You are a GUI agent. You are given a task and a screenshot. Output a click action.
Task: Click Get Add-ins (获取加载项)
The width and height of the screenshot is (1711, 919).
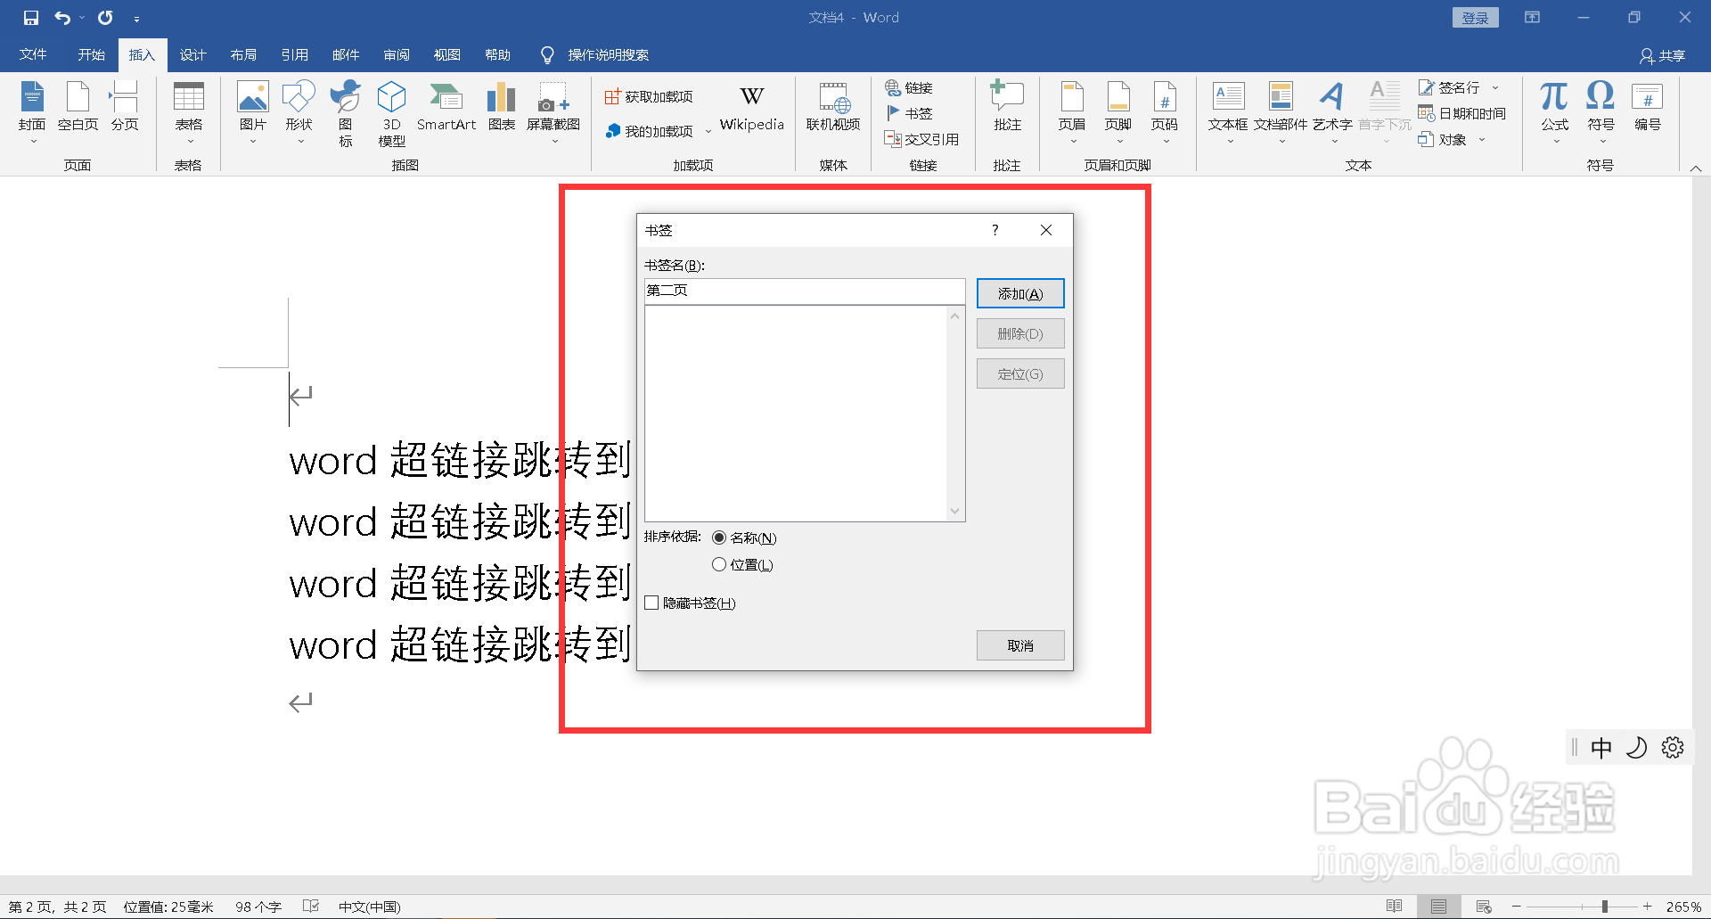[649, 96]
